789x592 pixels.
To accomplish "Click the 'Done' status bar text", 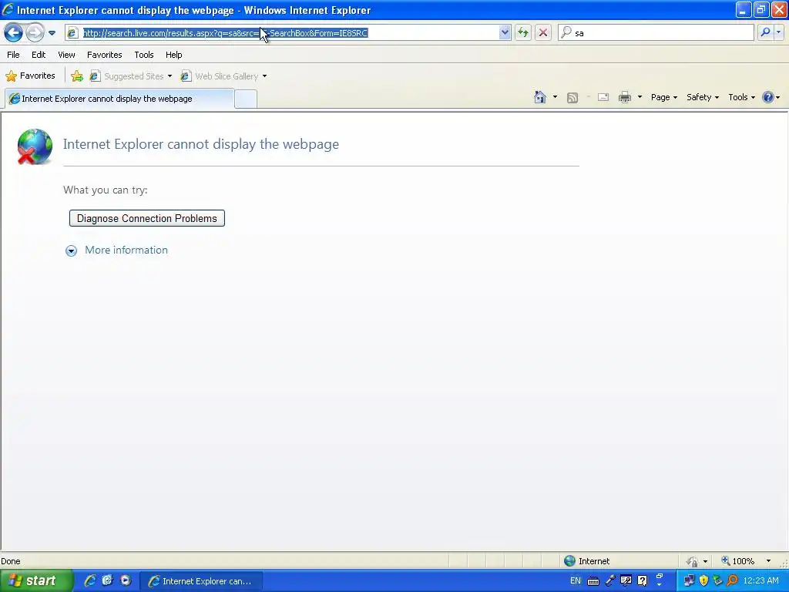I will 11,561.
